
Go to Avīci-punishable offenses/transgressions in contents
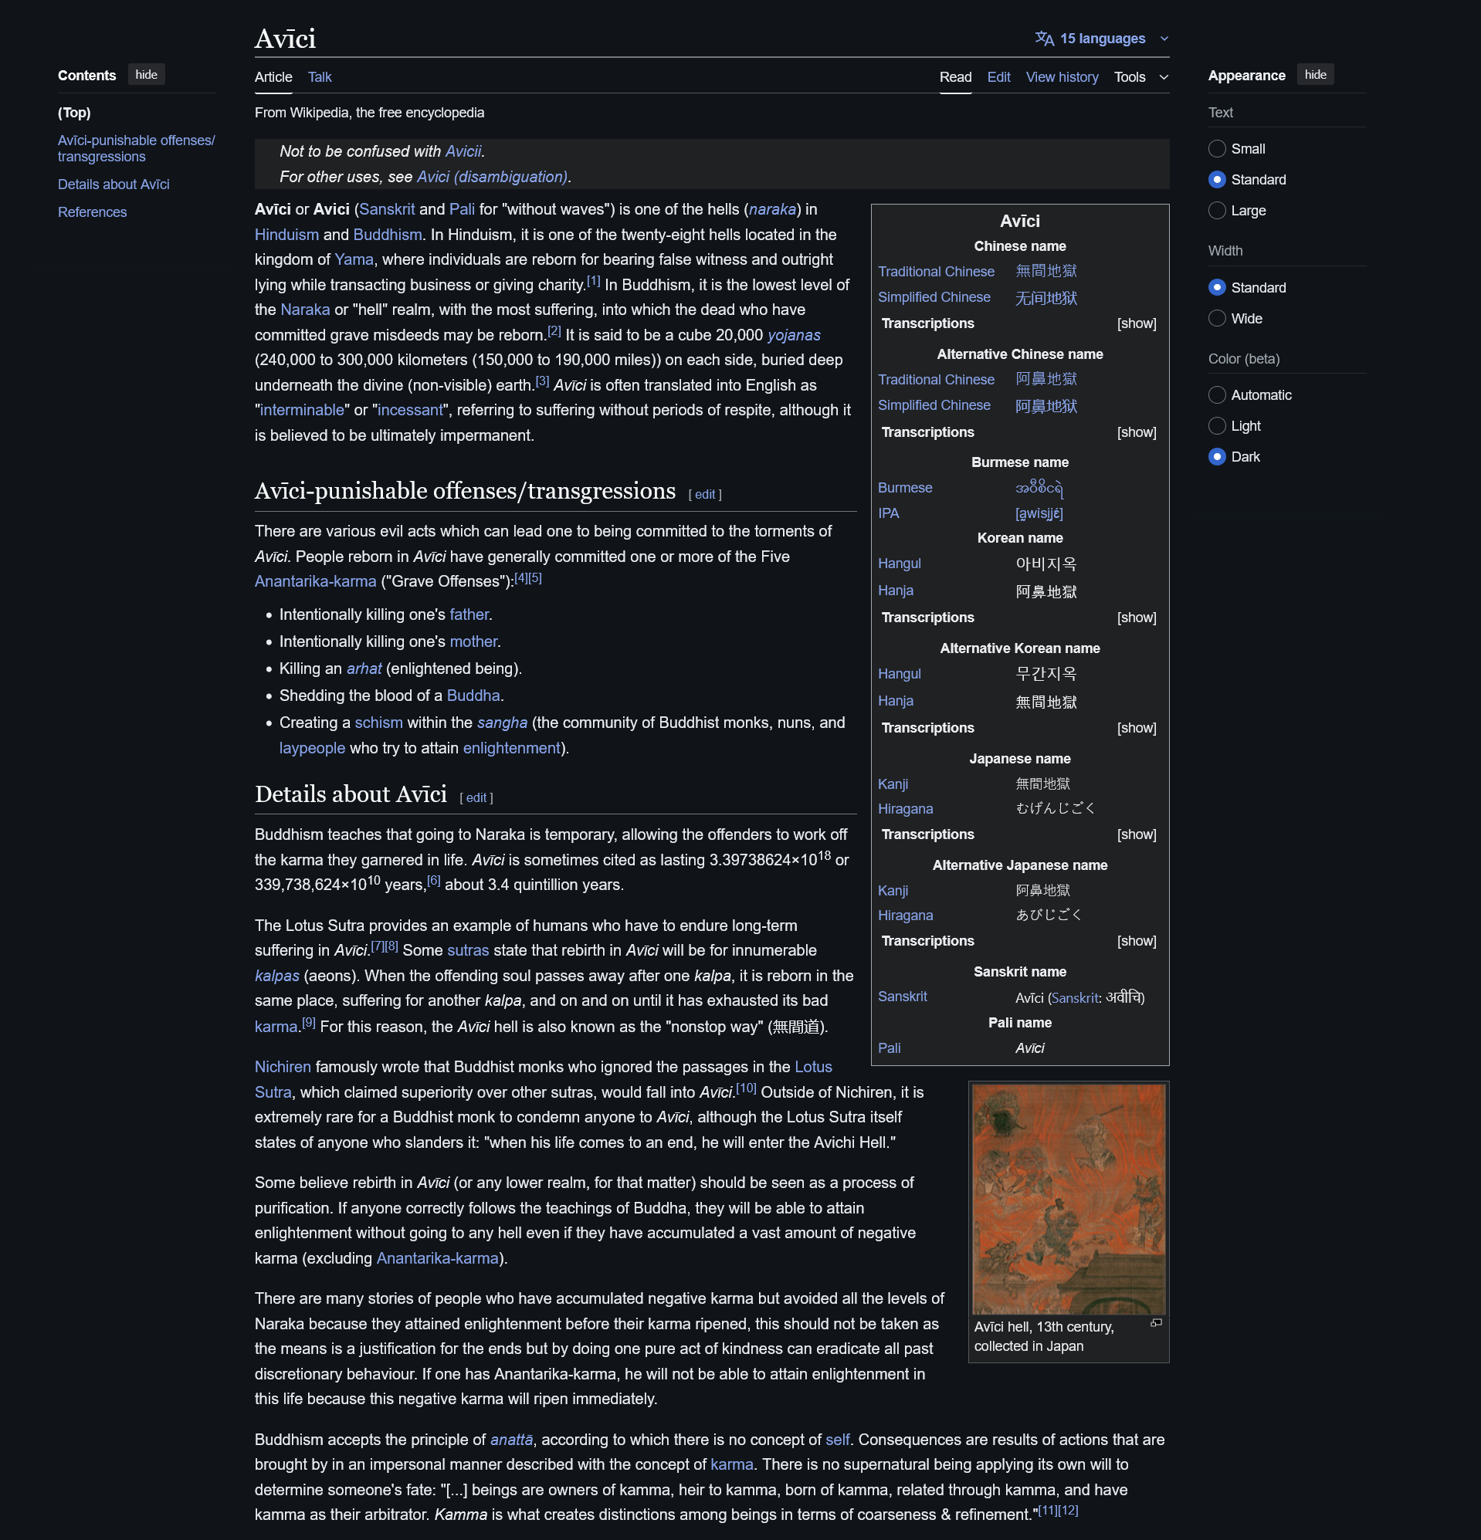tap(136, 148)
